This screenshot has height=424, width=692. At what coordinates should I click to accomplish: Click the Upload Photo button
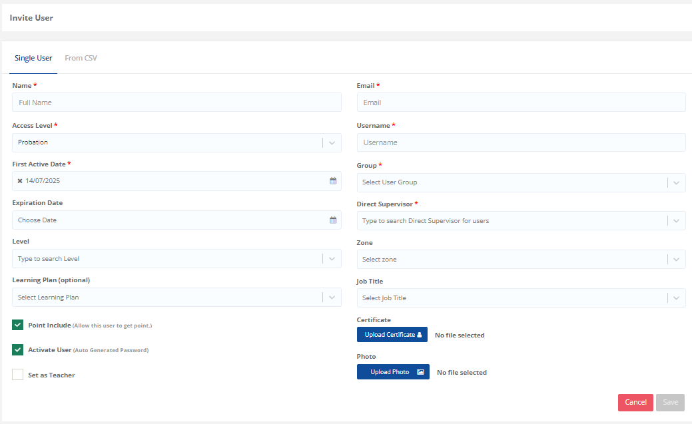click(393, 372)
